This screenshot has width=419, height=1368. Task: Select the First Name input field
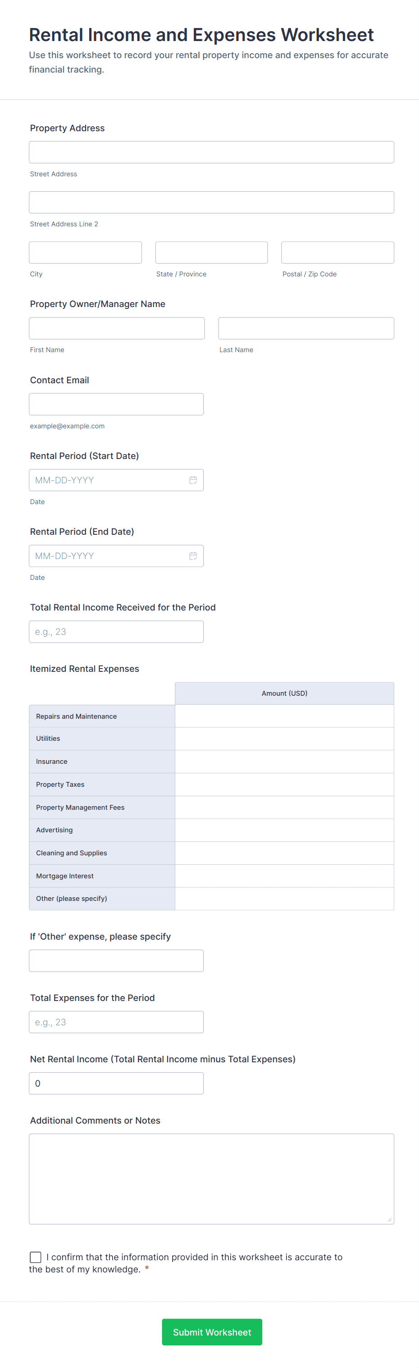(117, 328)
